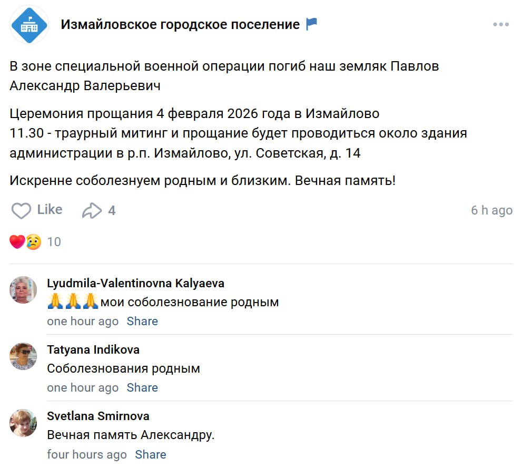Click the Like text label on the post

pyautogui.click(x=50, y=209)
